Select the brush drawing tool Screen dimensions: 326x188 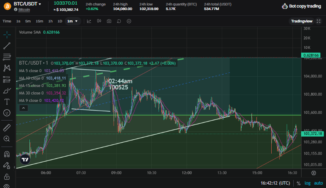click(x=7, y=91)
